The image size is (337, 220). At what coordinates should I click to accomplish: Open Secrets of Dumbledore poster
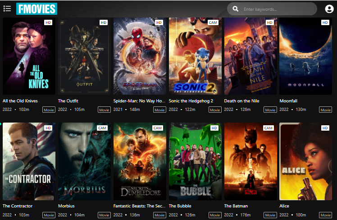pos(140,161)
